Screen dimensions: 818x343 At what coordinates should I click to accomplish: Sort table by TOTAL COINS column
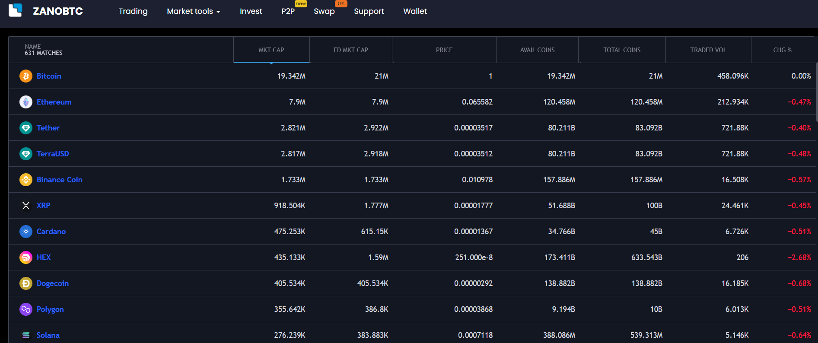pyautogui.click(x=622, y=50)
